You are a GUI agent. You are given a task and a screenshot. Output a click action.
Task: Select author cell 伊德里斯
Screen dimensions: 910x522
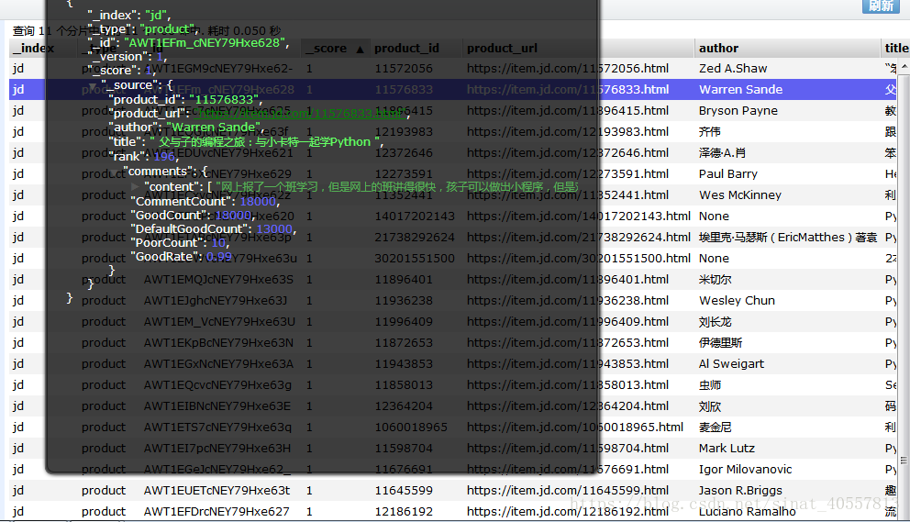click(721, 342)
